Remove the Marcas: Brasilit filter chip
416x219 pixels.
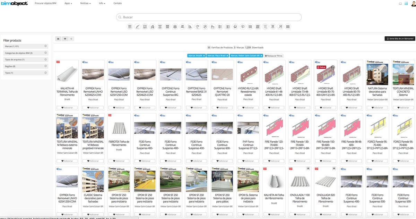pos(204,56)
